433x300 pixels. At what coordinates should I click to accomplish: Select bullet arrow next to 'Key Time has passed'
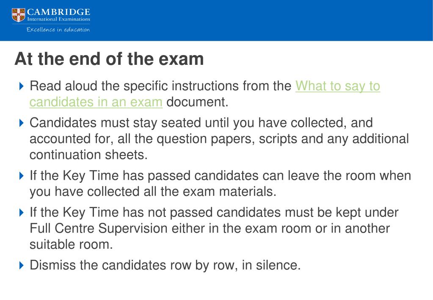[22, 175]
